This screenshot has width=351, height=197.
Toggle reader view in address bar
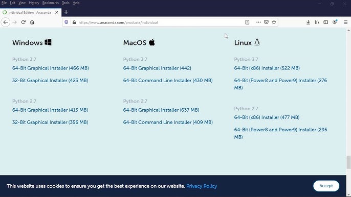tap(247, 22)
